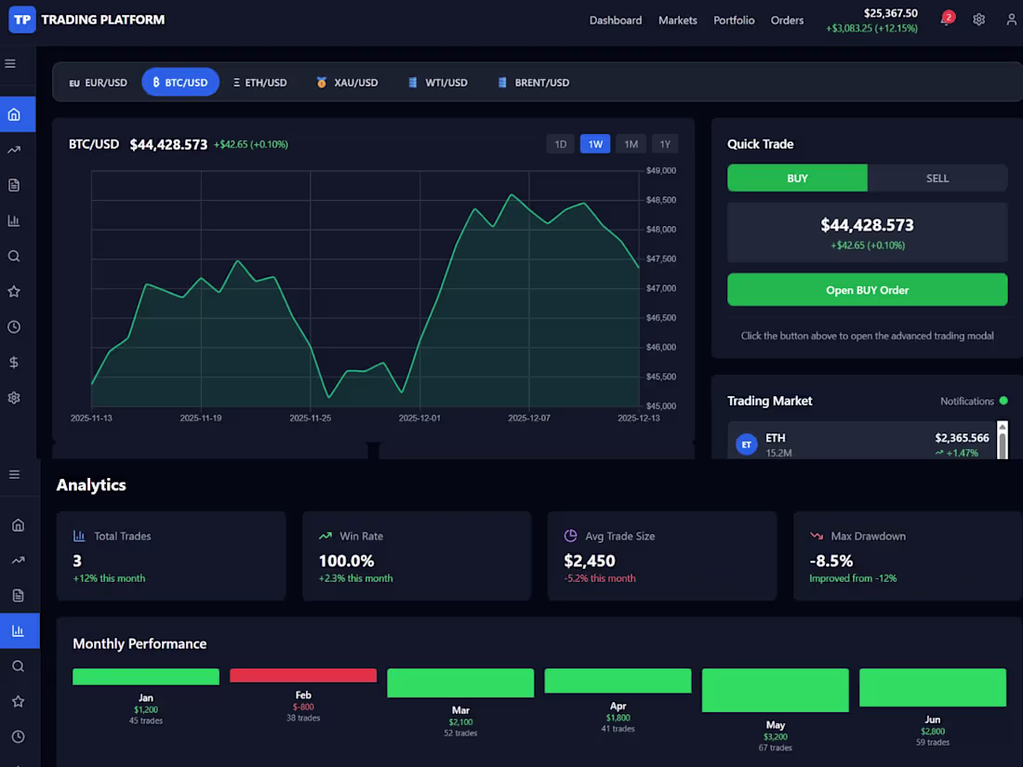
Task: Open the Home dashboard from the sidebar
Action: point(19,113)
